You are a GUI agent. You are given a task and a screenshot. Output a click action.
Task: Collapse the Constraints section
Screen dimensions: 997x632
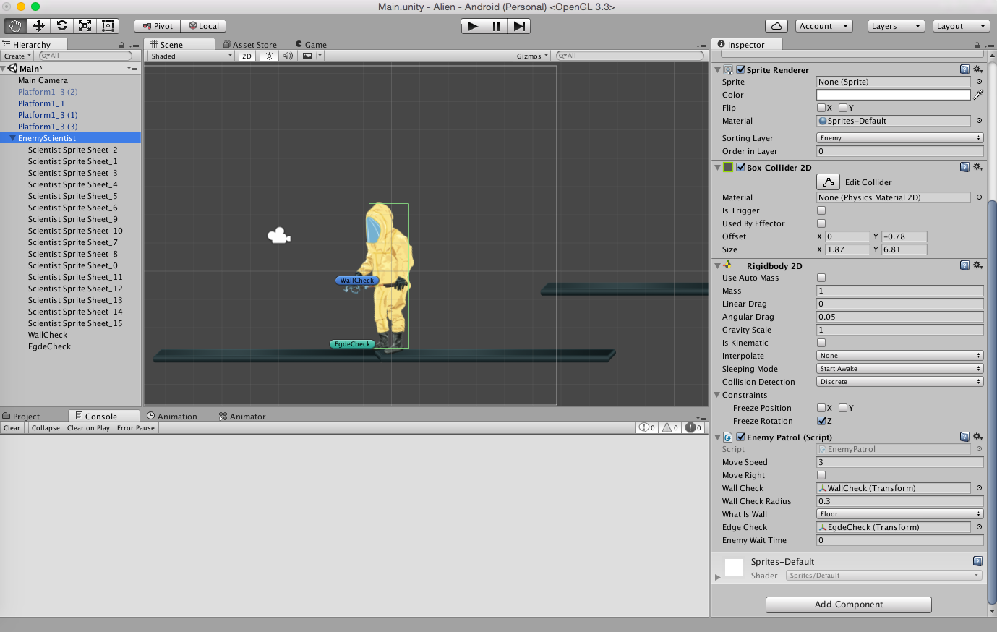pos(717,395)
